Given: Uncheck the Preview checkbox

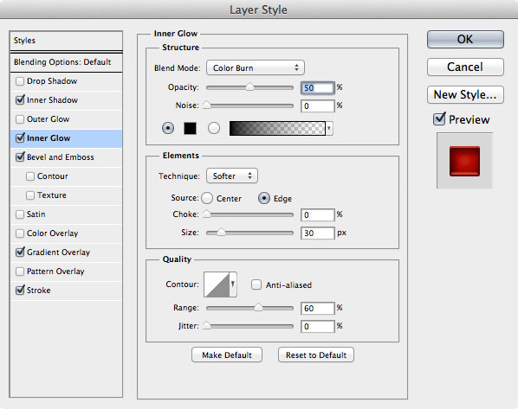Looking at the screenshot, I should click(x=439, y=119).
